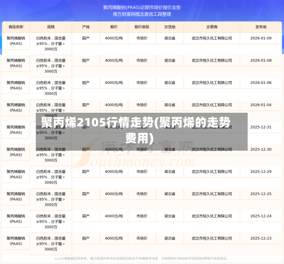This screenshot has height=264, width=284.
Task: Click the 商品名称 column header
Action: 16,27
